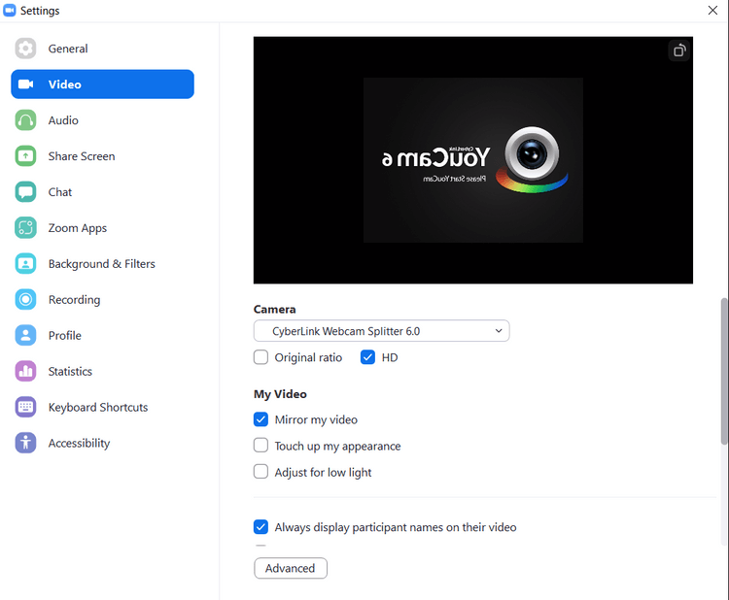729x600 pixels.
Task: Open Background & Filters settings
Action: click(102, 264)
